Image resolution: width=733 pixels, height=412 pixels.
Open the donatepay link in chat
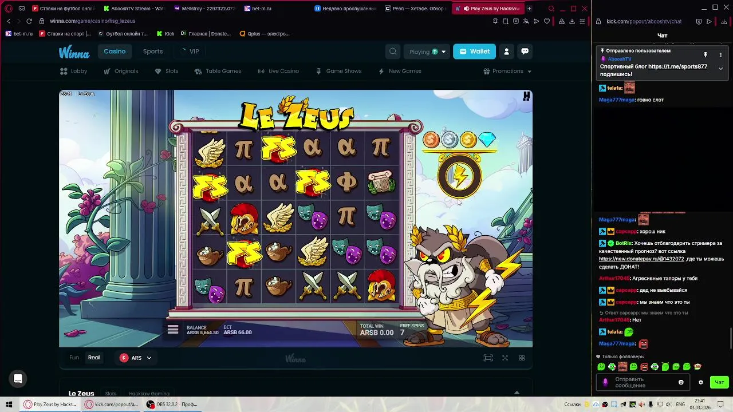click(641, 259)
